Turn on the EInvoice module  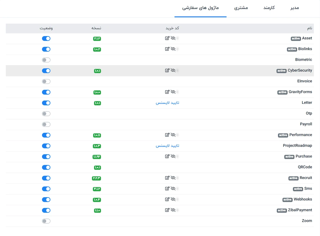click(46, 81)
